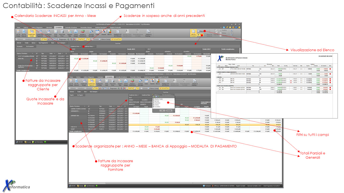This screenshot has width=344, height=193.
Task: Open Stampe di Riepilogo in back window
Action: 148,33
